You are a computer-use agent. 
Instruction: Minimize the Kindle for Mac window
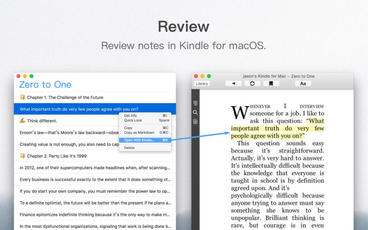point(202,76)
